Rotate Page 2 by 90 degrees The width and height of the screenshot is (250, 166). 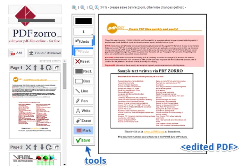pos(49,147)
